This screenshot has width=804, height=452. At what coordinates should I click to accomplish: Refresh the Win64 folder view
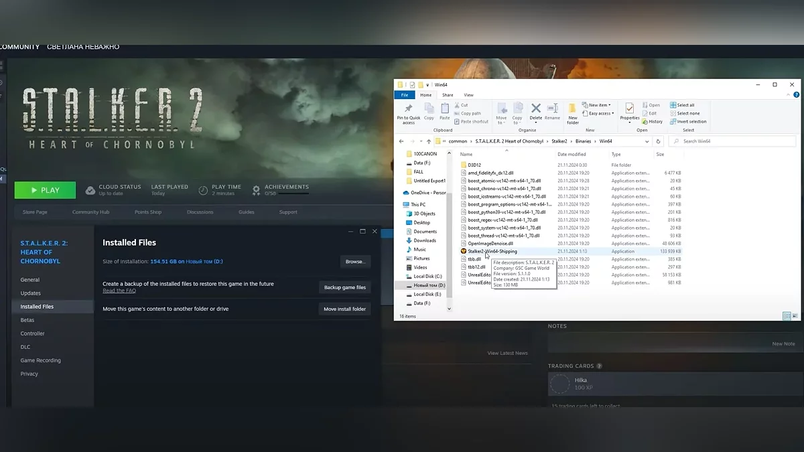tap(658, 141)
